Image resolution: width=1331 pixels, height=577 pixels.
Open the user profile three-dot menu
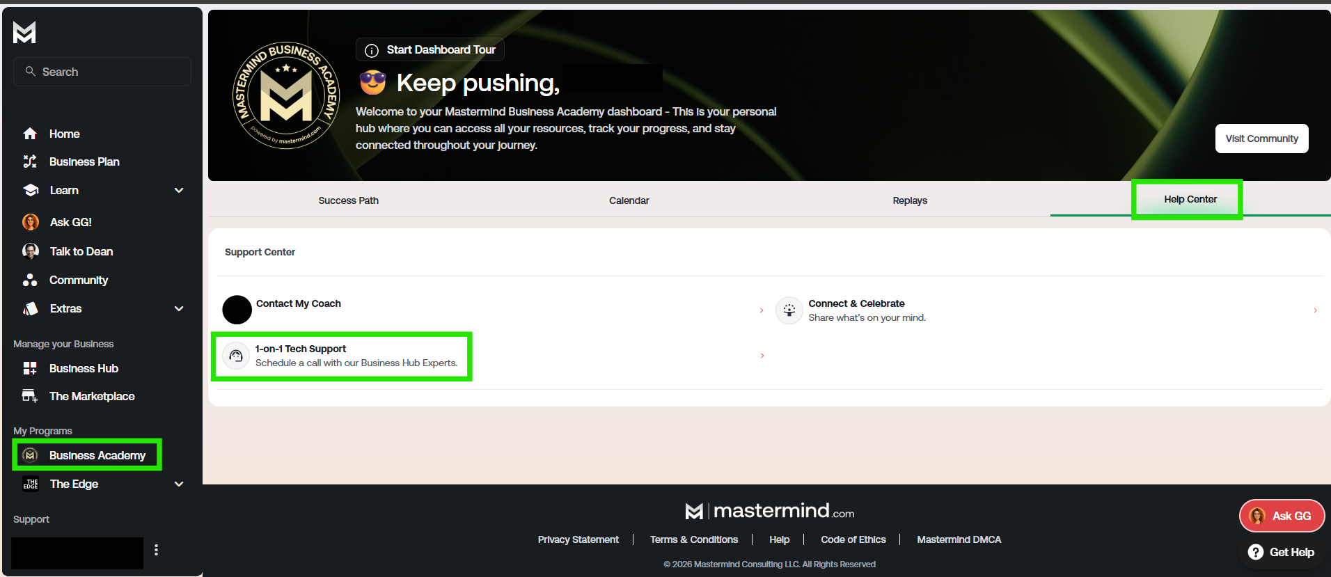[156, 550]
